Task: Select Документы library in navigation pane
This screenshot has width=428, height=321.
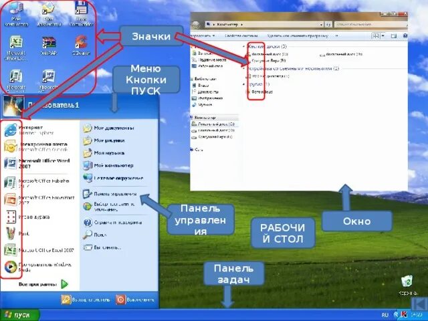Action: (205, 92)
